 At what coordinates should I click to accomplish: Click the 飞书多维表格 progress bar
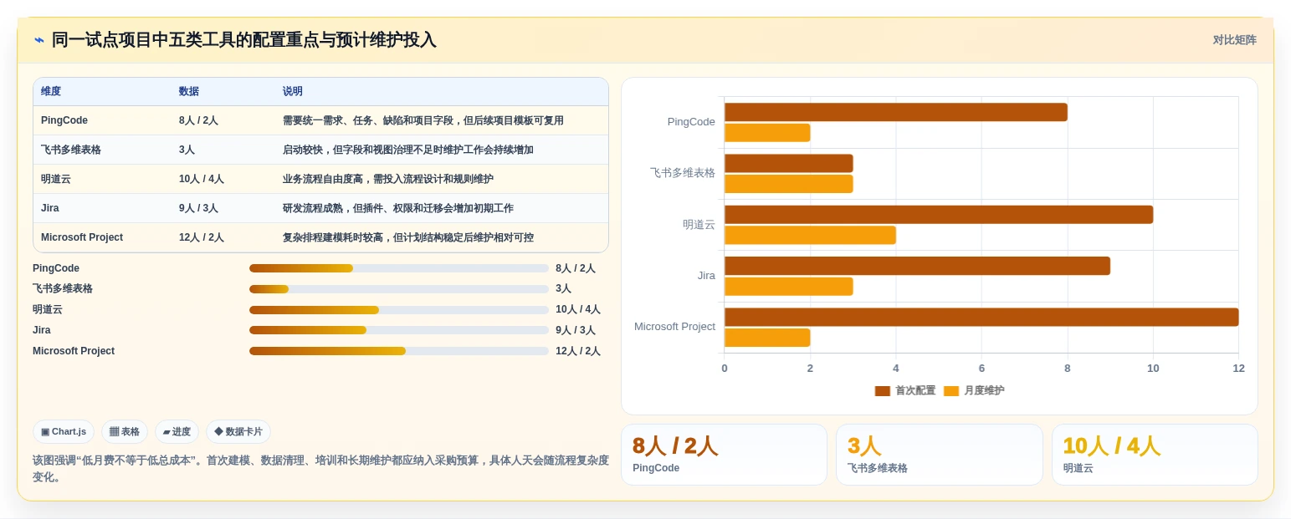pos(399,289)
